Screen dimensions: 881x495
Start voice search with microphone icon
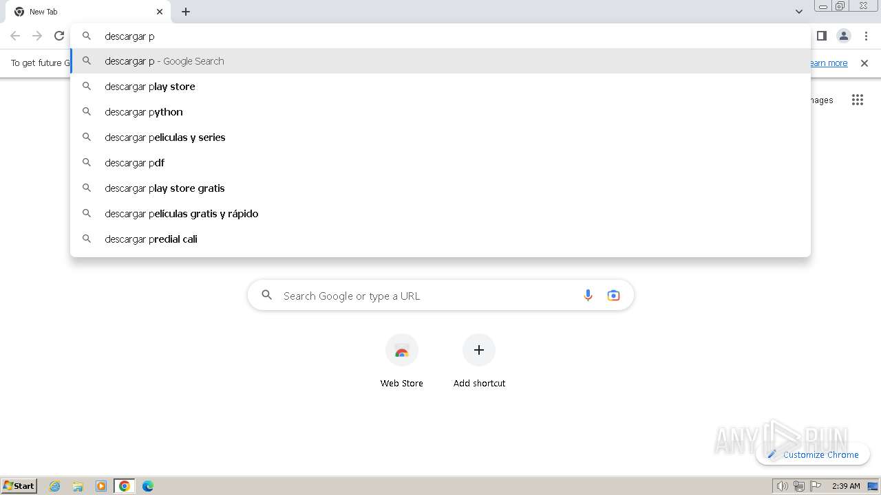point(588,296)
